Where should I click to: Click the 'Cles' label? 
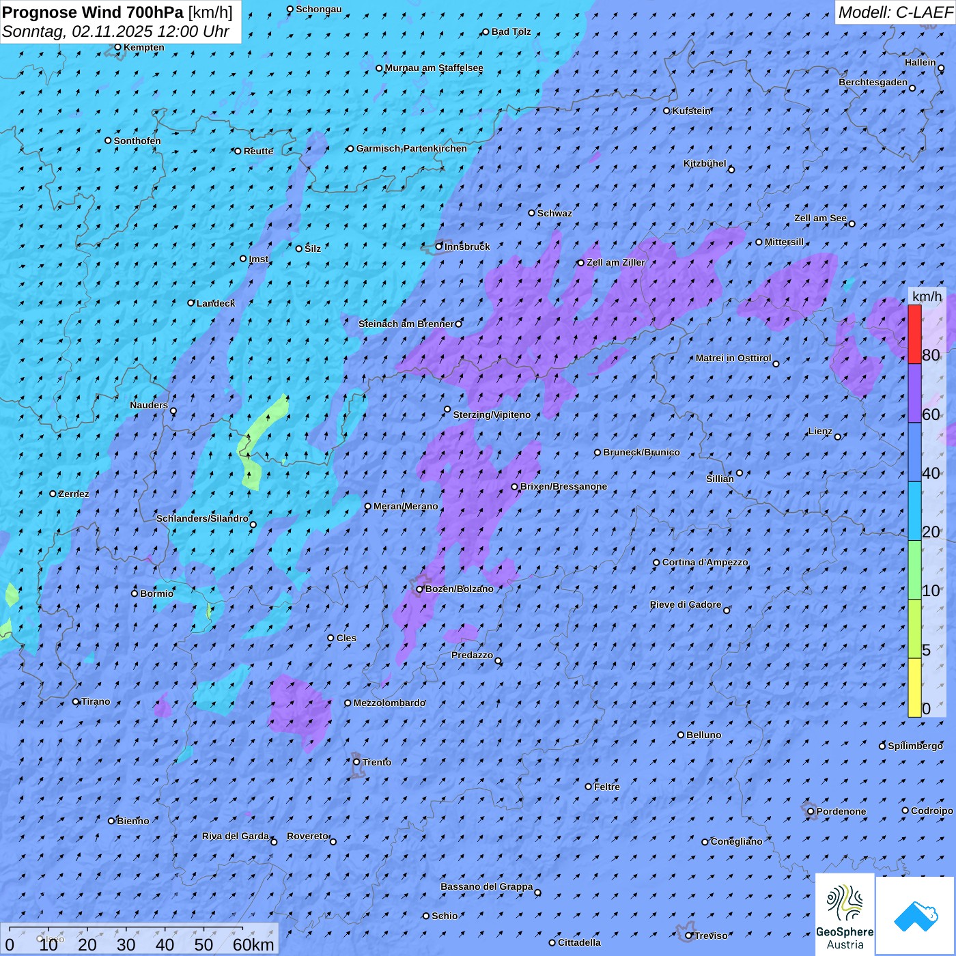click(x=347, y=638)
